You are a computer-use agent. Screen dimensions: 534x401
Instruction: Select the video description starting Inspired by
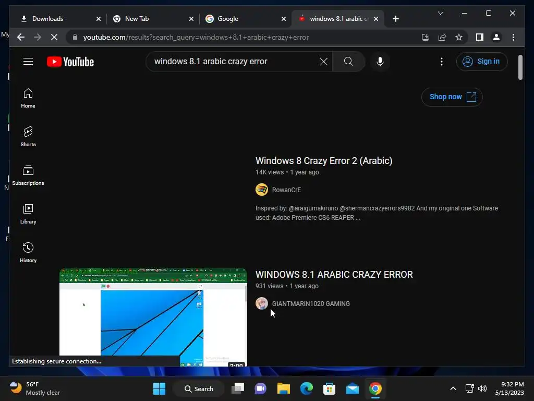(377, 213)
